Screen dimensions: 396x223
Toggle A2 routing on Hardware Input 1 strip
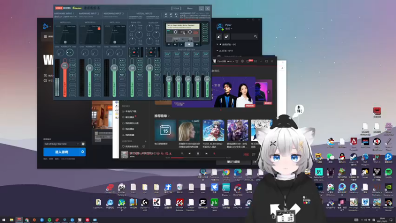73,65
